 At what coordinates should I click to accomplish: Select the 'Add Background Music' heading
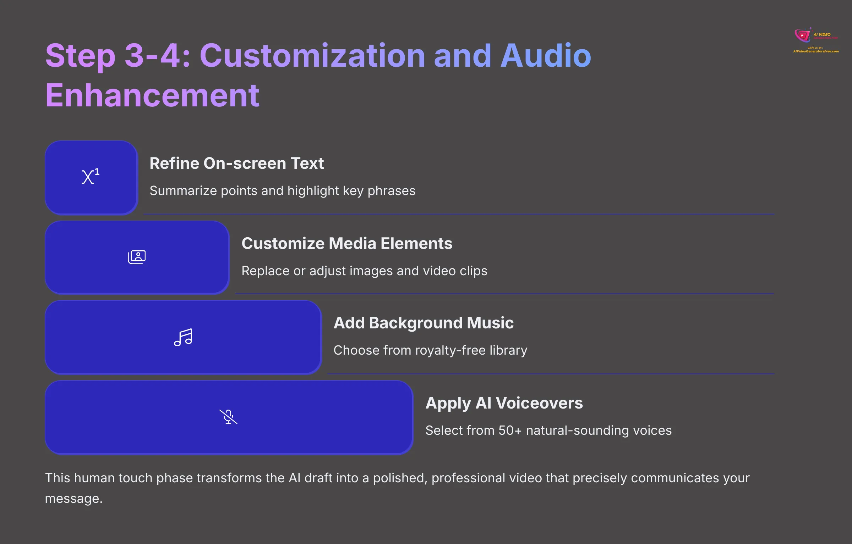click(424, 323)
